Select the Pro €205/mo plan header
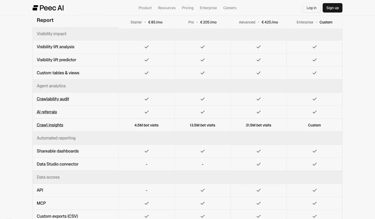The width and height of the screenshot is (375, 219). point(202,22)
